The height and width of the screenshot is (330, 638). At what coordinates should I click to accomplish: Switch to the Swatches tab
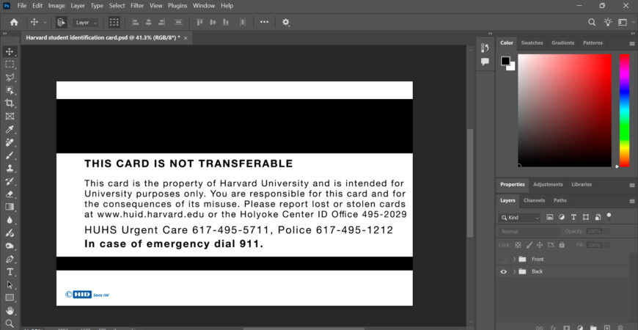[x=532, y=43]
